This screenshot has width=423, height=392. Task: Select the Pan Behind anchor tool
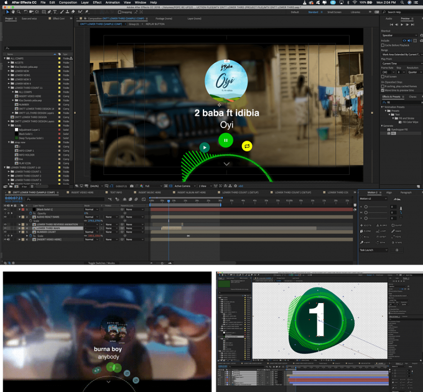coord(37,12)
